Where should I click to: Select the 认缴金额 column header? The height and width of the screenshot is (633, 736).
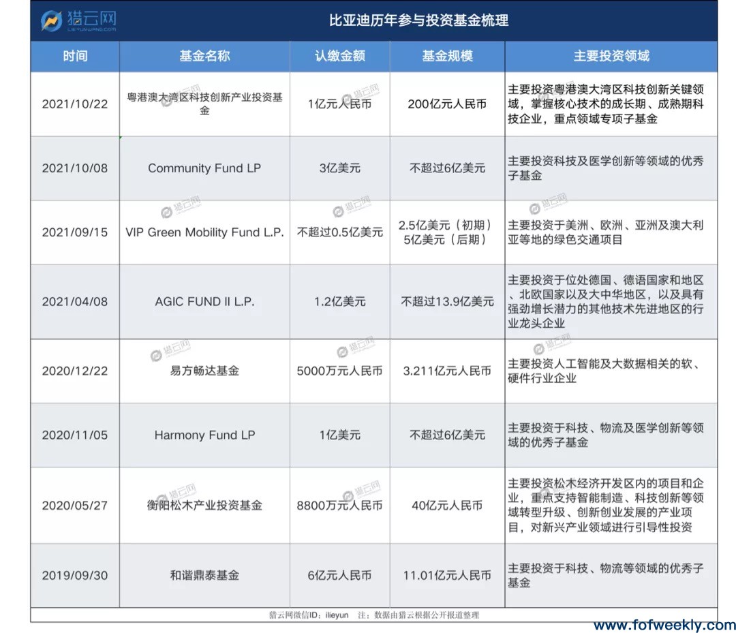coord(340,57)
